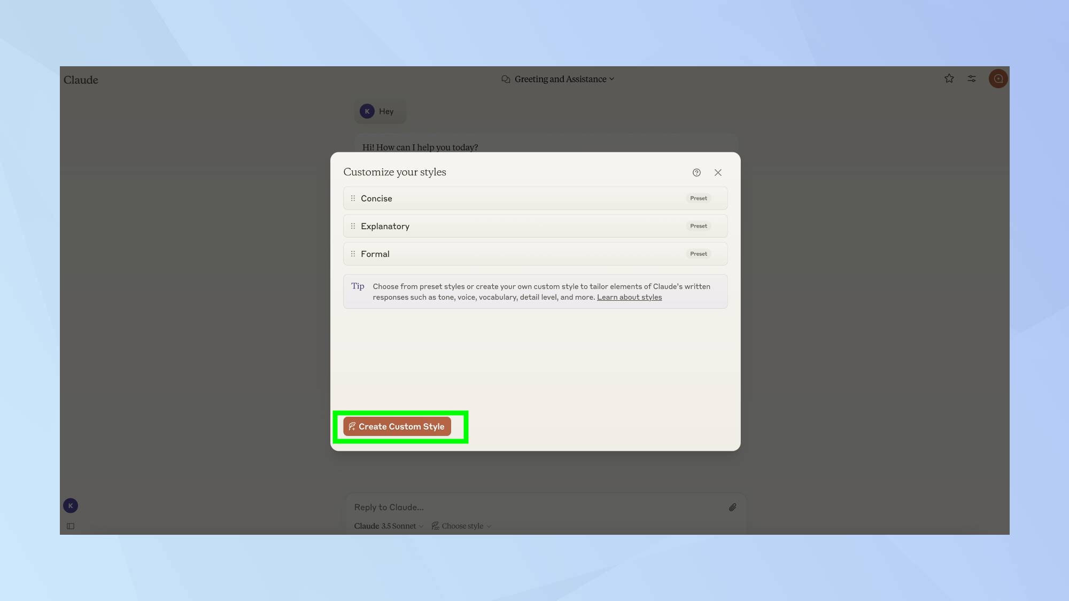Viewport: 1069px width, 601px height.
Task: Select the Explanatory preset style
Action: (535, 226)
